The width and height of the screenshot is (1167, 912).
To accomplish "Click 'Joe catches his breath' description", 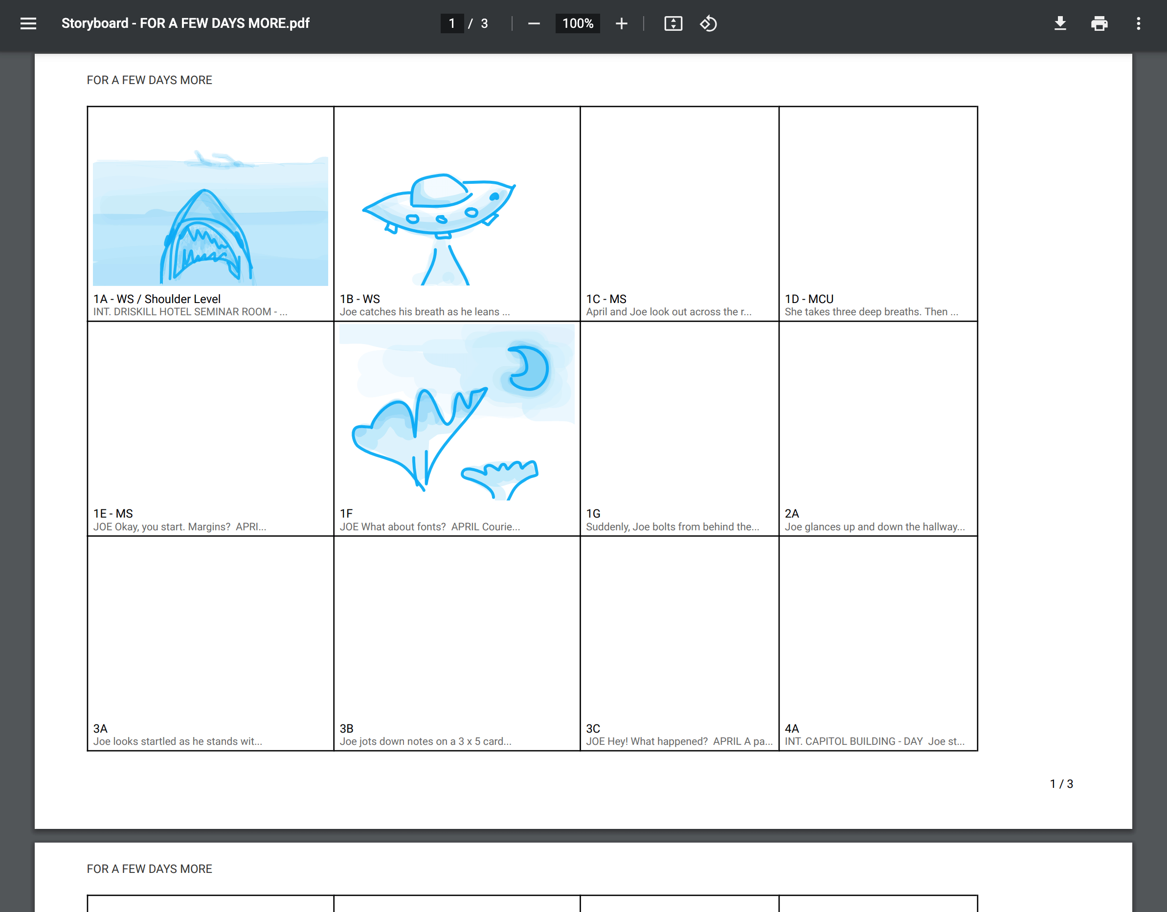I will 425,312.
